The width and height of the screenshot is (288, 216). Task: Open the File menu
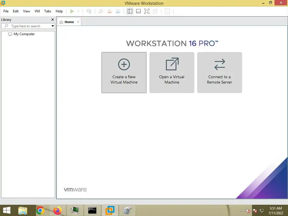coord(6,11)
